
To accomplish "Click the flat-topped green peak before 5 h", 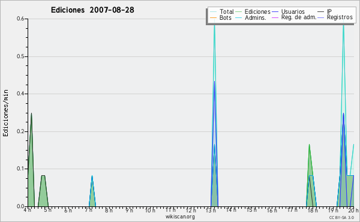I will tap(43, 191).
